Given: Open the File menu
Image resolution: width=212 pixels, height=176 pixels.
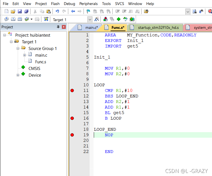Looking at the screenshot, I should 6,4.
